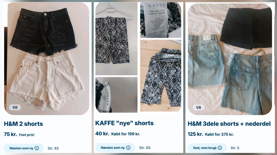View KAFFE logo tag photo
Image resolution: width=277 pixels, height=155 pixels.
tap(116, 95)
